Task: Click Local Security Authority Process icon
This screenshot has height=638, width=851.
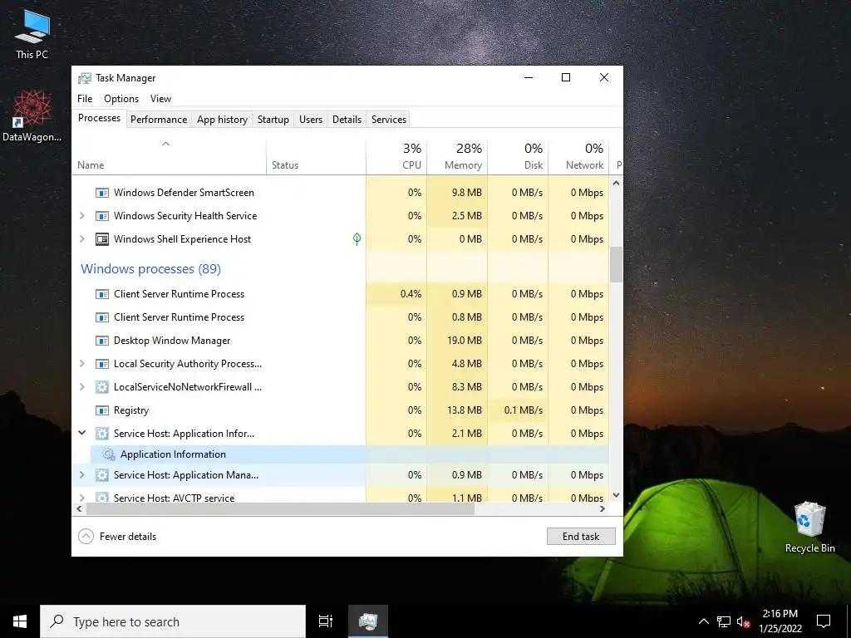Action: coord(102,364)
